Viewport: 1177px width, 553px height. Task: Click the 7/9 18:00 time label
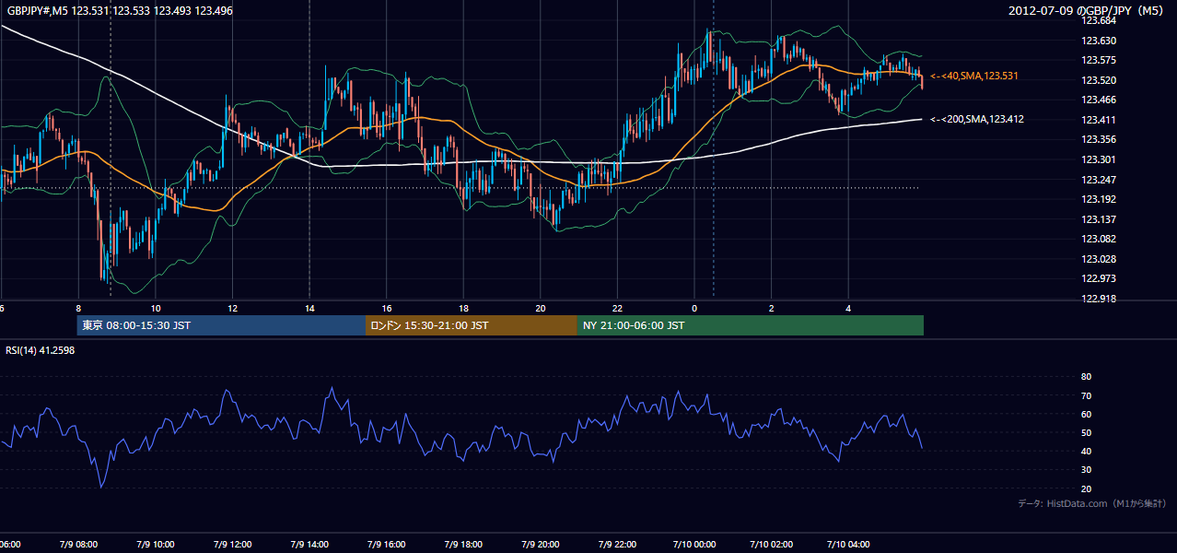(x=462, y=544)
